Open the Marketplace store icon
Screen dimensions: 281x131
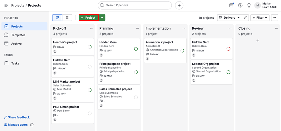click(x=232, y=5)
